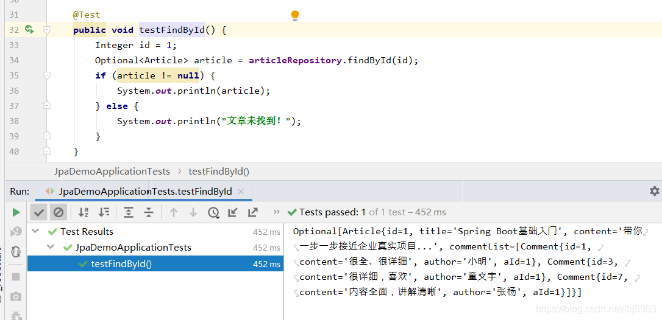Click the run test gutter icon at line 32

pyautogui.click(x=29, y=30)
